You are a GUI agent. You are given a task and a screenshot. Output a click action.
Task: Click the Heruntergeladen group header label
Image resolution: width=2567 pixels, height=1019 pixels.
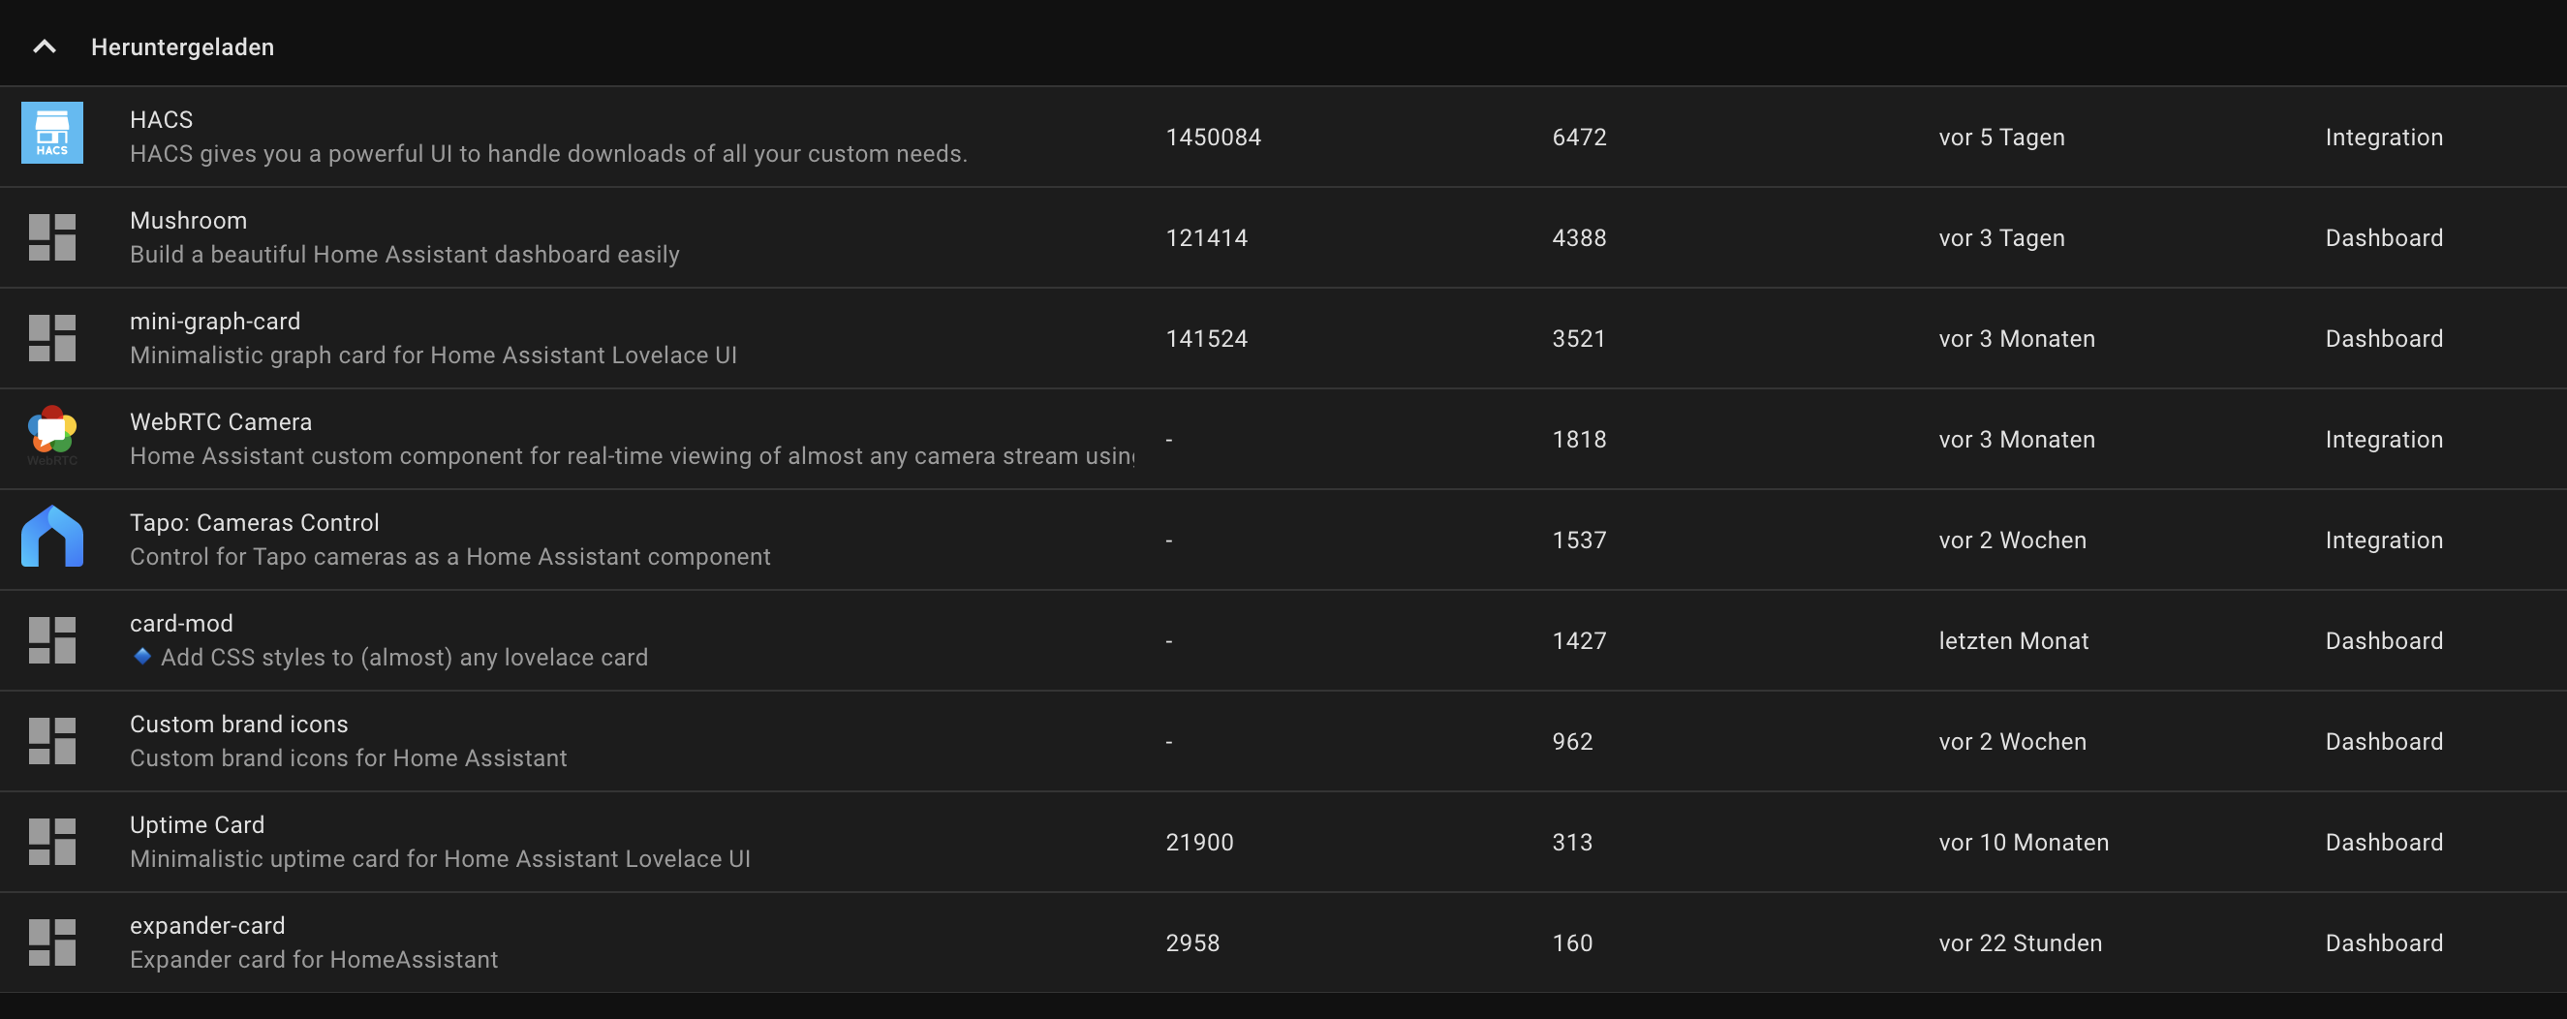click(x=182, y=46)
